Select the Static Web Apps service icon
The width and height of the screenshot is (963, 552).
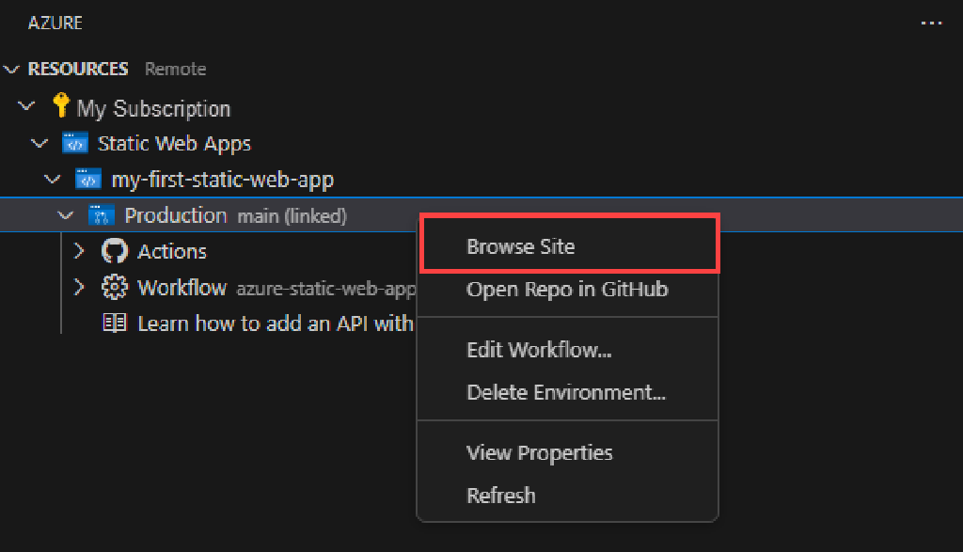tap(74, 142)
